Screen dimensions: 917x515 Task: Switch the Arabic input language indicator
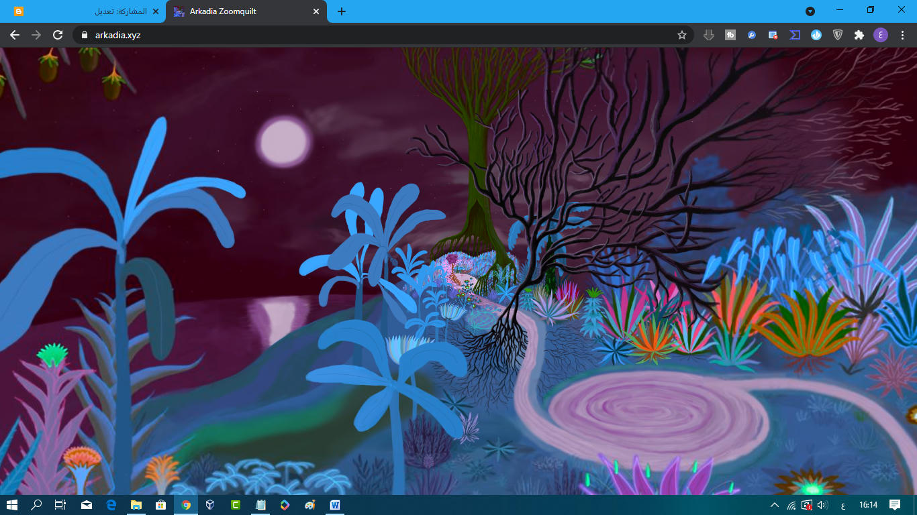(842, 505)
